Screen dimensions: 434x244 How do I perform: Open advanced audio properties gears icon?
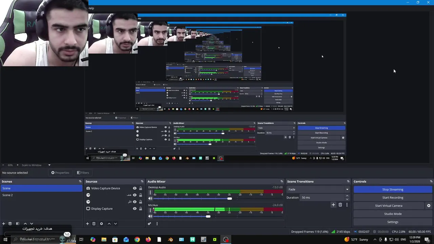149,224
